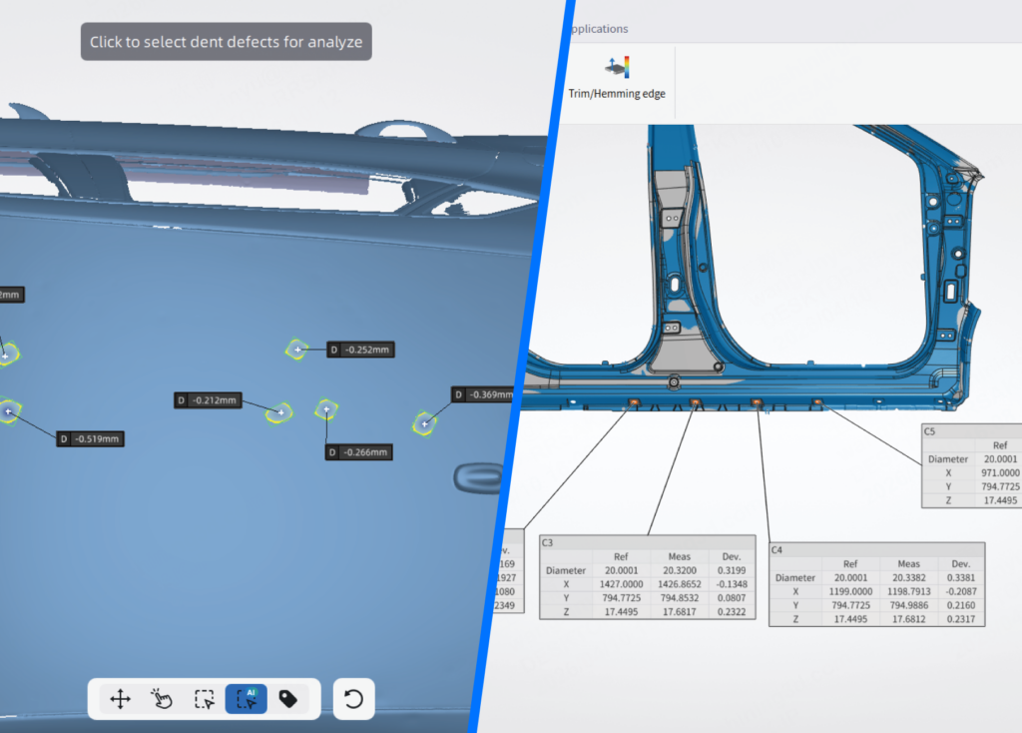Select the dent marker linked to -0.369mm
The image size is (1022, 733).
coord(424,423)
